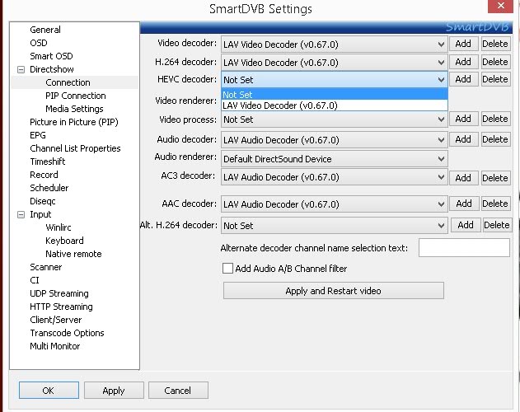The height and width of the screenshot is (412, 520).
Task: Delete the Audio decoder filter
Action: pos(495,139)
